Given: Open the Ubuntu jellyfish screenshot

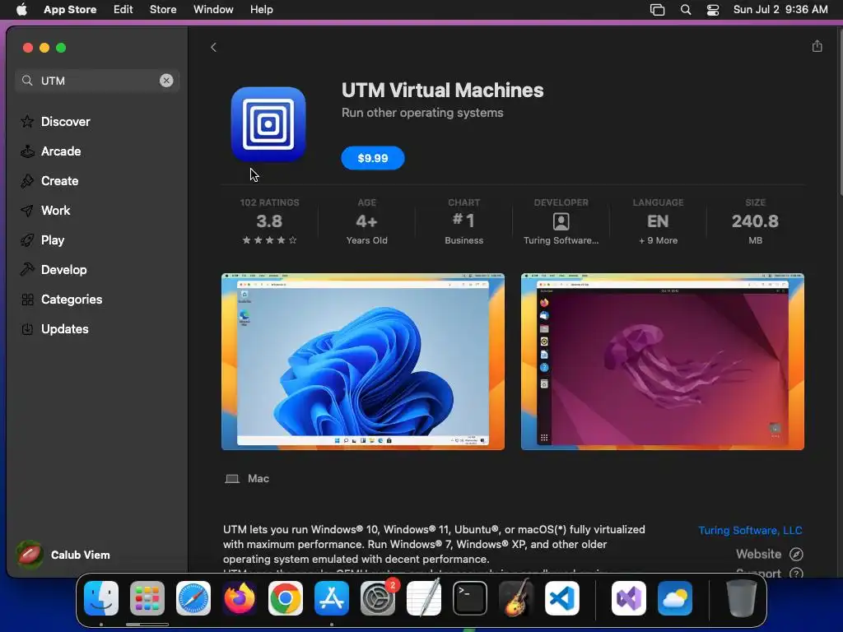Looking at the screenshot, I should click(663, 362).
